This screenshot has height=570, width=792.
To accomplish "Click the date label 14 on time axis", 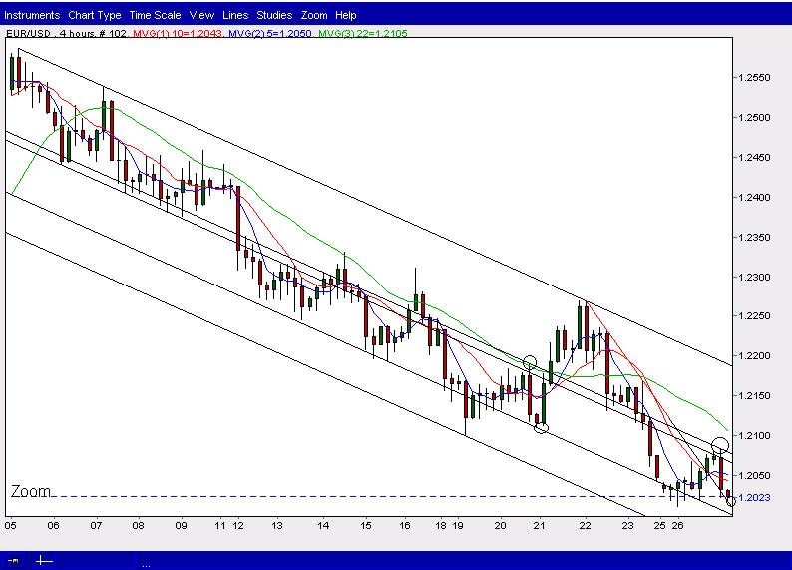I will (x=323, y=525).
